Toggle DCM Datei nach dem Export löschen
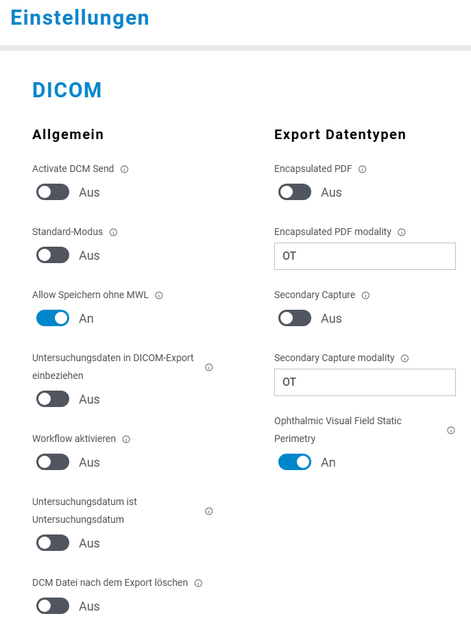This screenshot has width=471, height=627. [x=53, y=606]
